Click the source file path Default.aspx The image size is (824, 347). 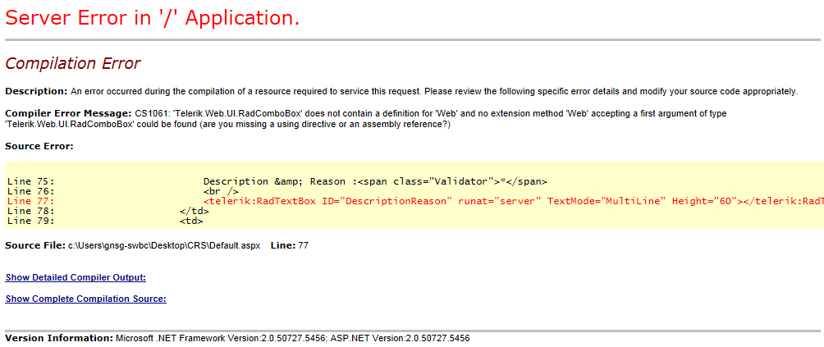164,245
